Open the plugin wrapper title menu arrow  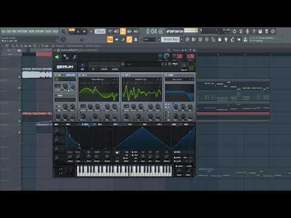coord(55,50)
